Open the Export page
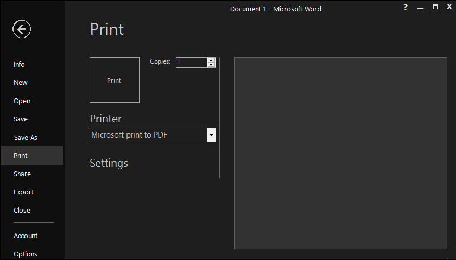Image resolution: width=456 pixels, height=260 pixels. [x=23, y=192]
